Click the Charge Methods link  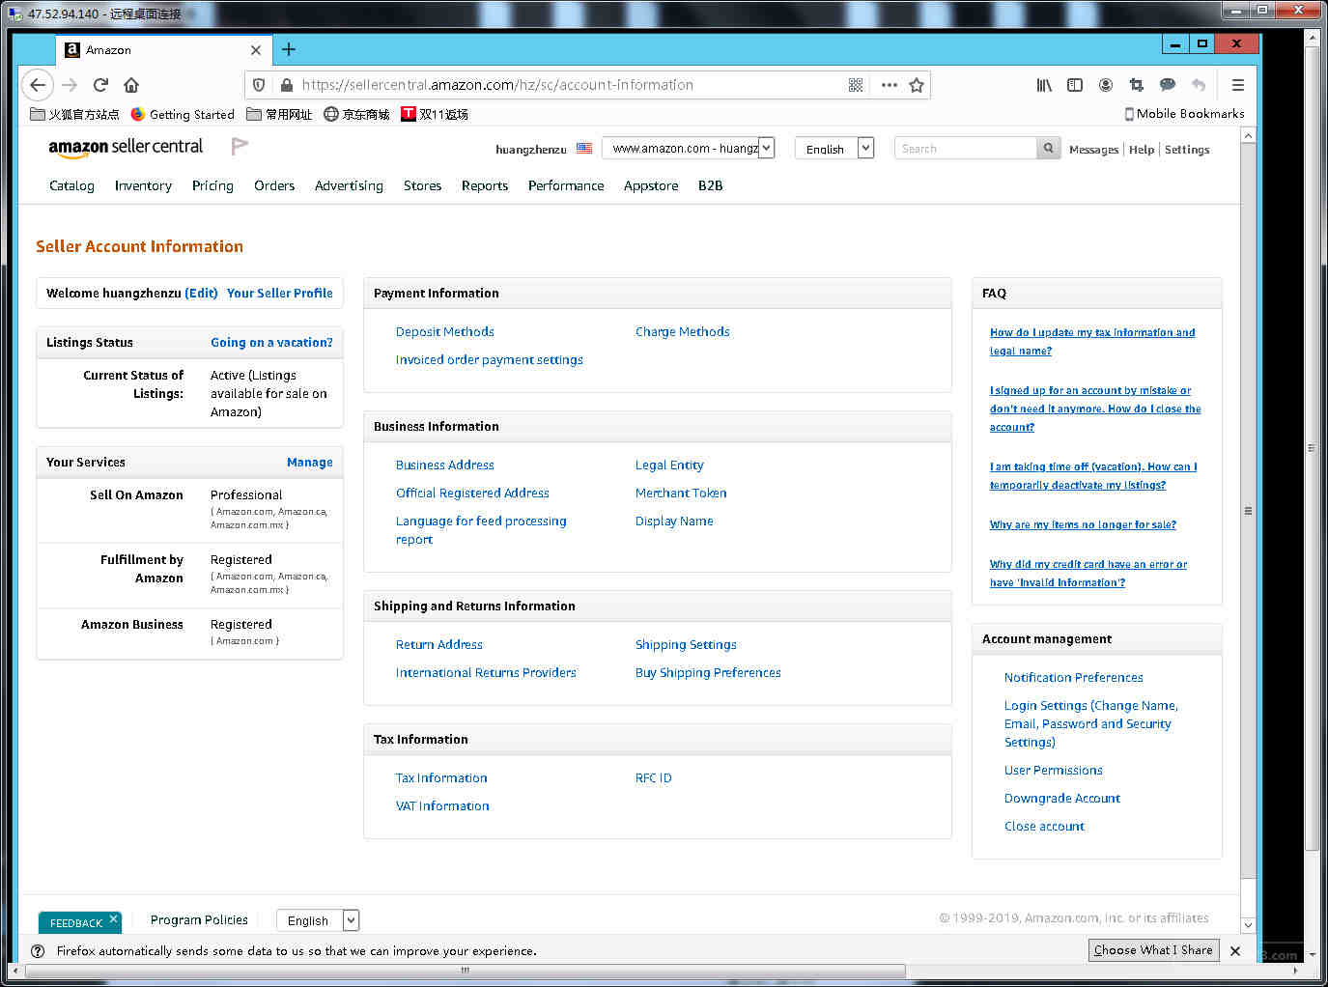tap(682, 331)
